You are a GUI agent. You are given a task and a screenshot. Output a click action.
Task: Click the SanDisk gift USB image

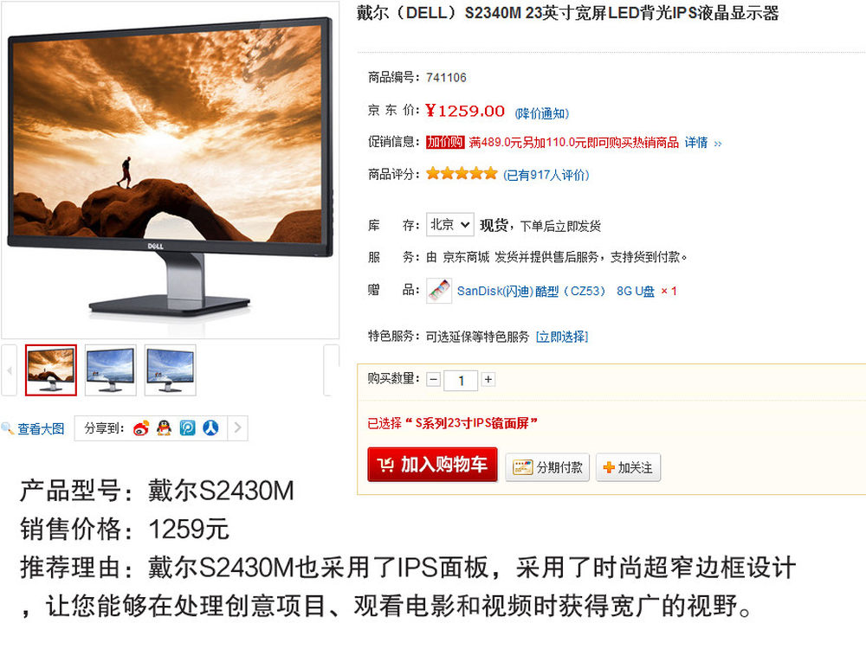[x=440, y=290]
